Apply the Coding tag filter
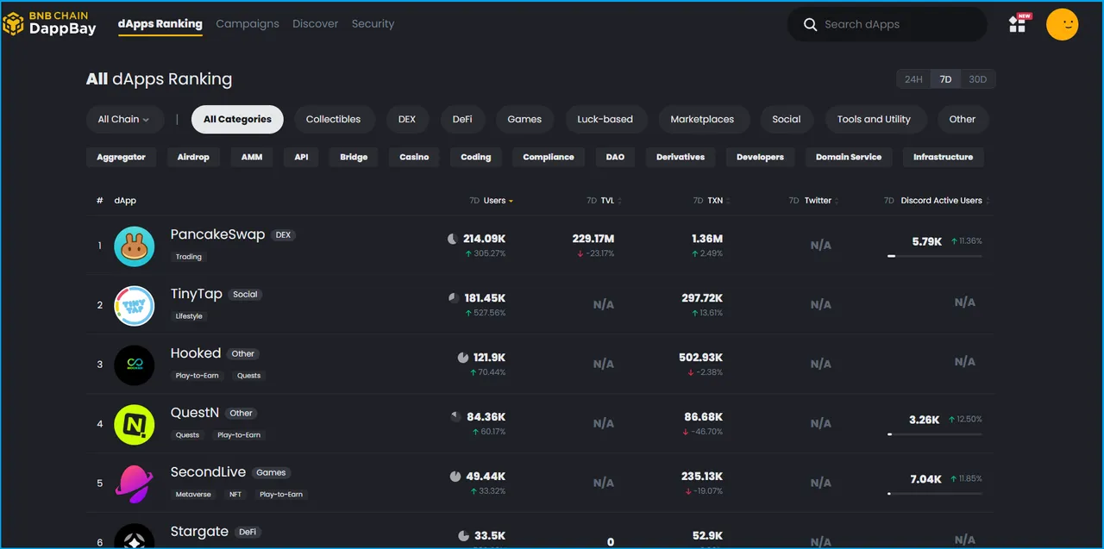The height and width of the screenshot is (549, 1104). coord(475,157)
